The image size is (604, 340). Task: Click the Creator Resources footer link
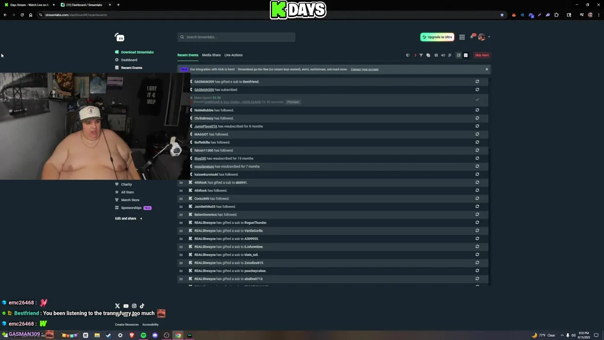pyautogui.click(x=127, y=324)
